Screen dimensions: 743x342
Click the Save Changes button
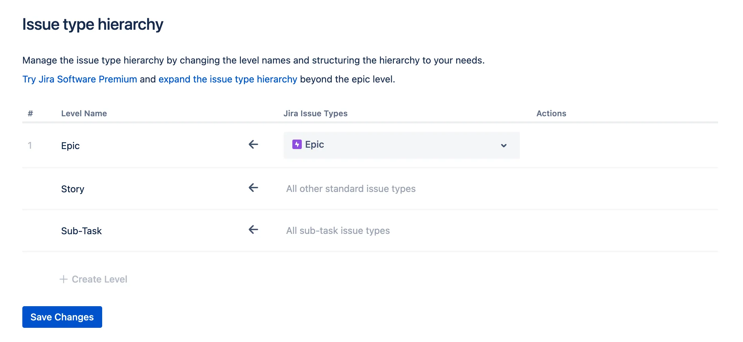(x=62, y=317)
